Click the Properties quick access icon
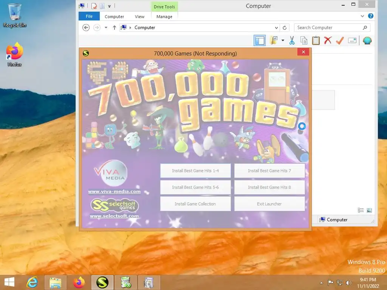387x290 pixels. coord(94,6)
